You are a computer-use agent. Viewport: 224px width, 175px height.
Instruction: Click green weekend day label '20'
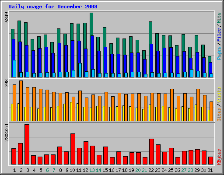click(x=138, y=170)
